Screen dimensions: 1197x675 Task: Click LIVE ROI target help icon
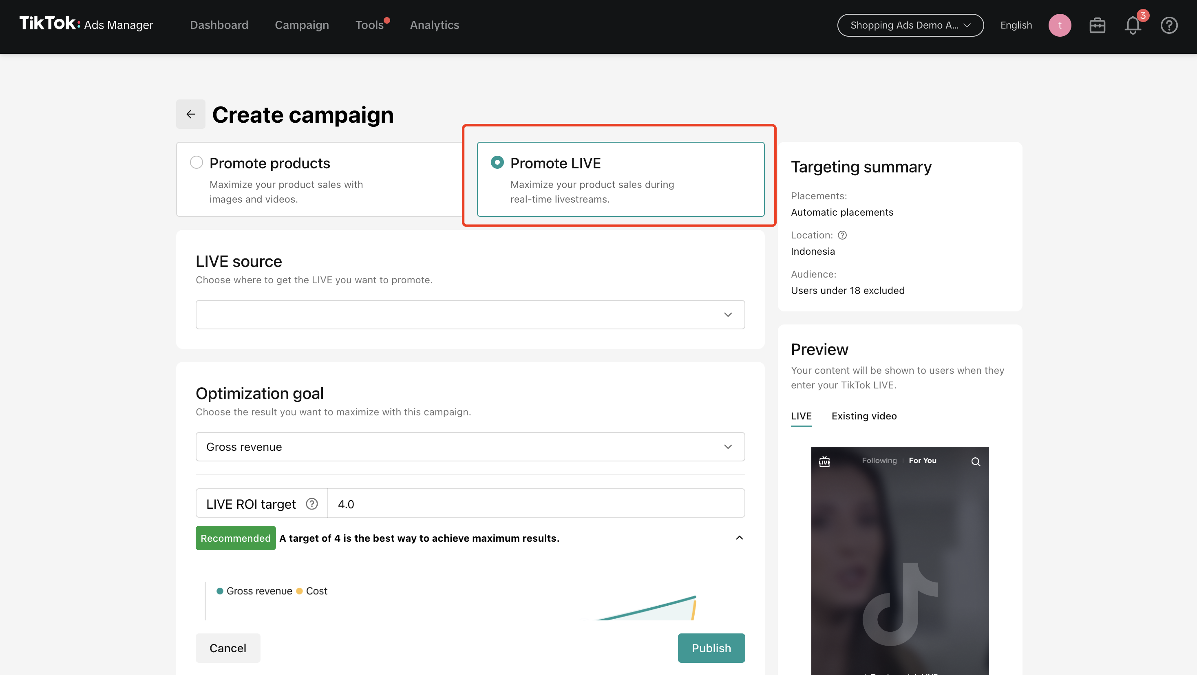(312, 503)
